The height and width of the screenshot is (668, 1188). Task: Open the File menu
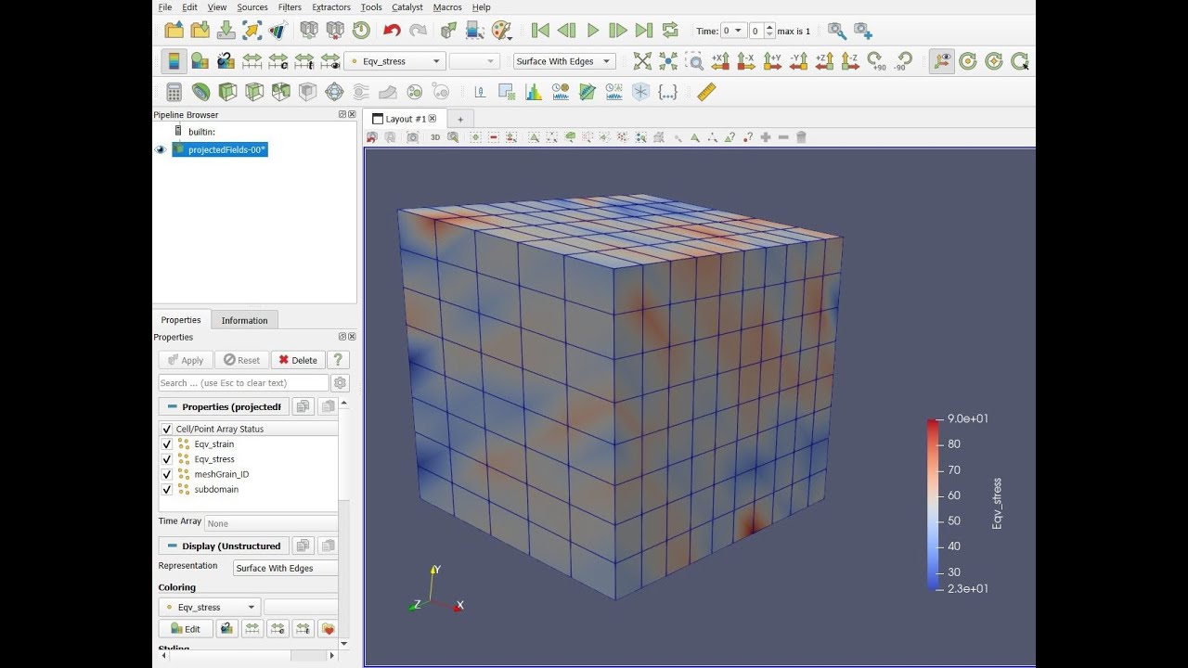(x=165, y=7)
